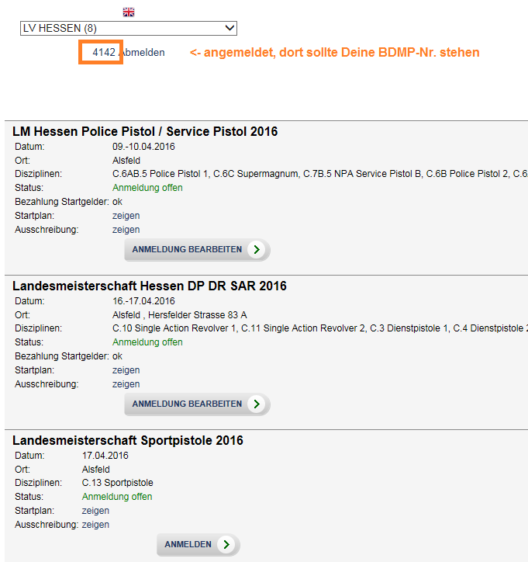
Task: Show Startplan for Landesmeisterschaft Hessen DP DR SAR
Action: [x=126, y=370]
